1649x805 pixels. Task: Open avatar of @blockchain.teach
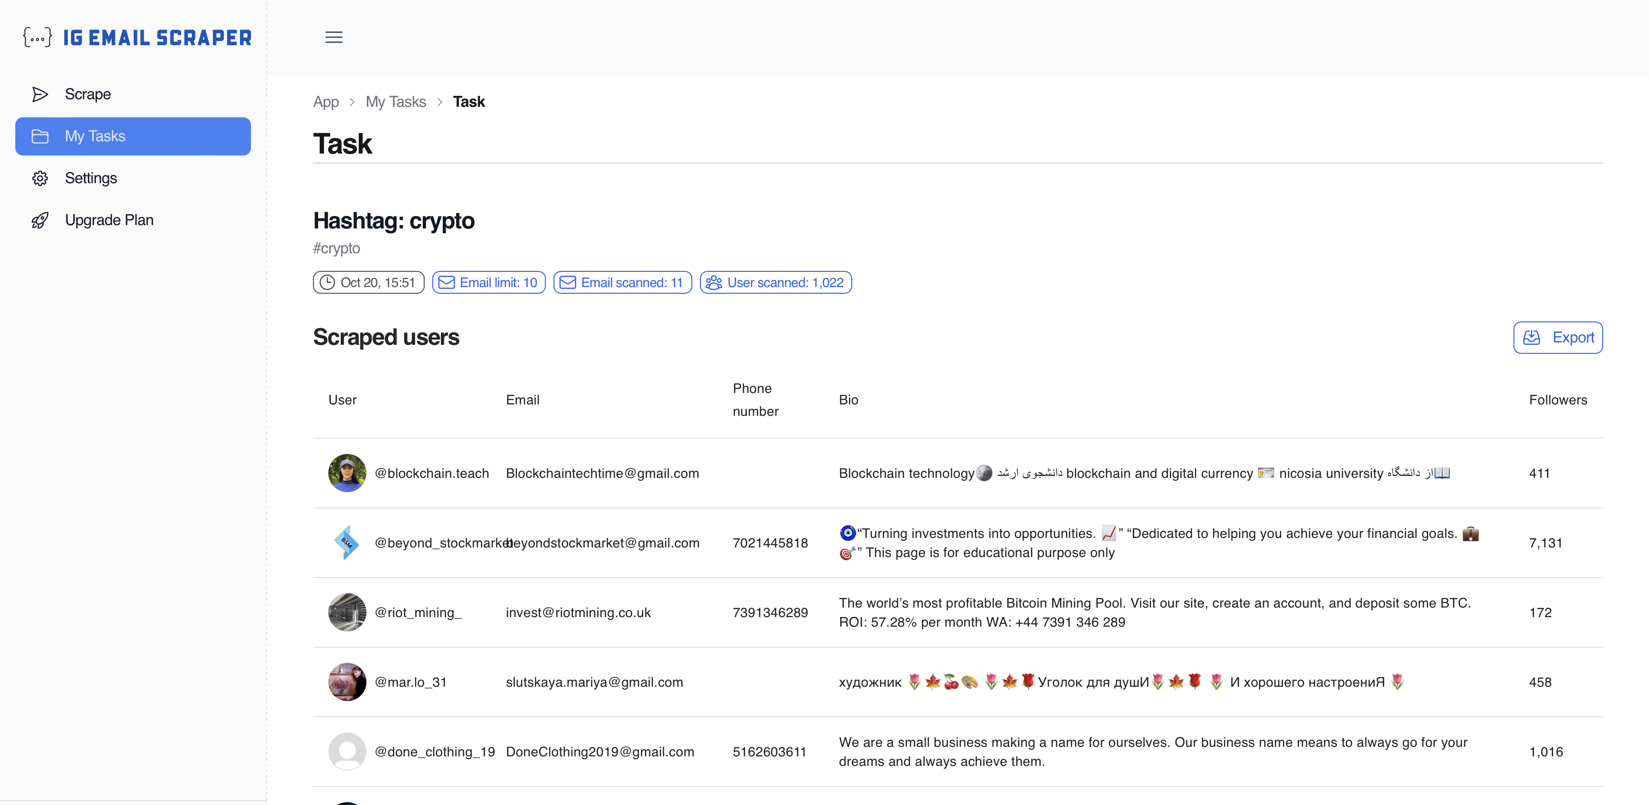point(347,473)
